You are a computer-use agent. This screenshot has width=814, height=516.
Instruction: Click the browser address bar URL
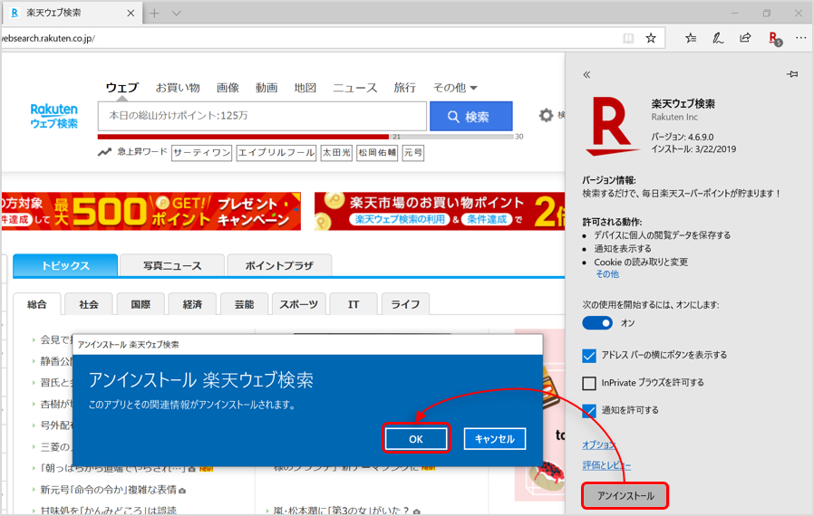(48, 38)
